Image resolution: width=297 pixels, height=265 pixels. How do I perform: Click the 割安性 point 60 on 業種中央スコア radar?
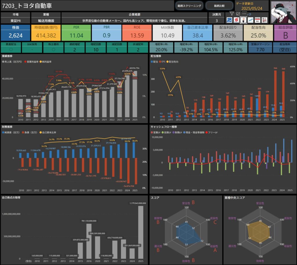click(x=248, y=224)
